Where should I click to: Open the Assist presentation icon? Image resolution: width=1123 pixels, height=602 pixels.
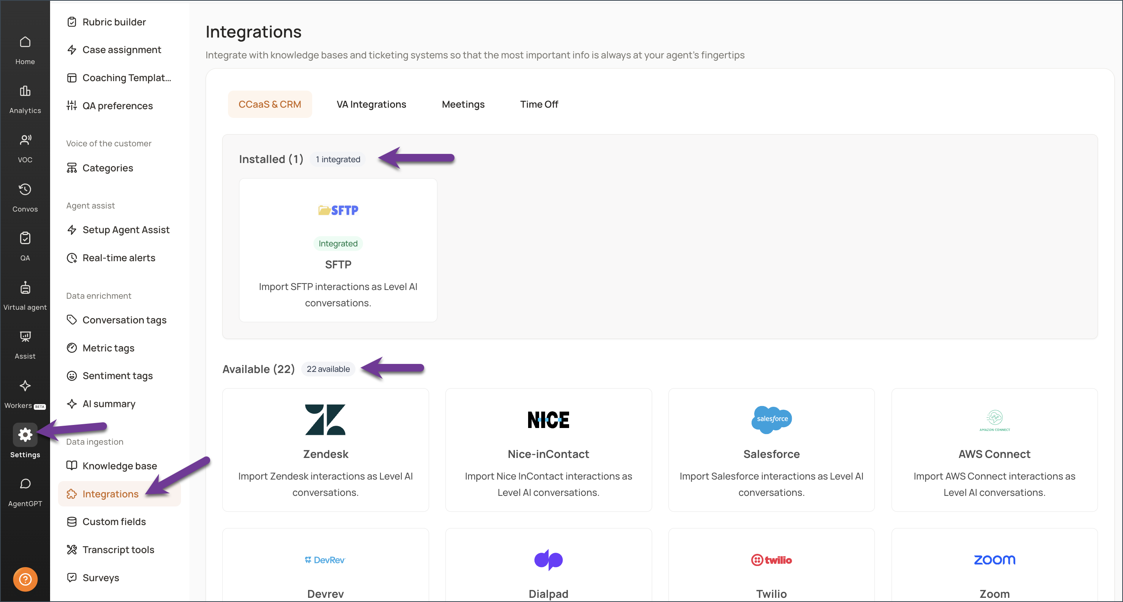[25, 336]
